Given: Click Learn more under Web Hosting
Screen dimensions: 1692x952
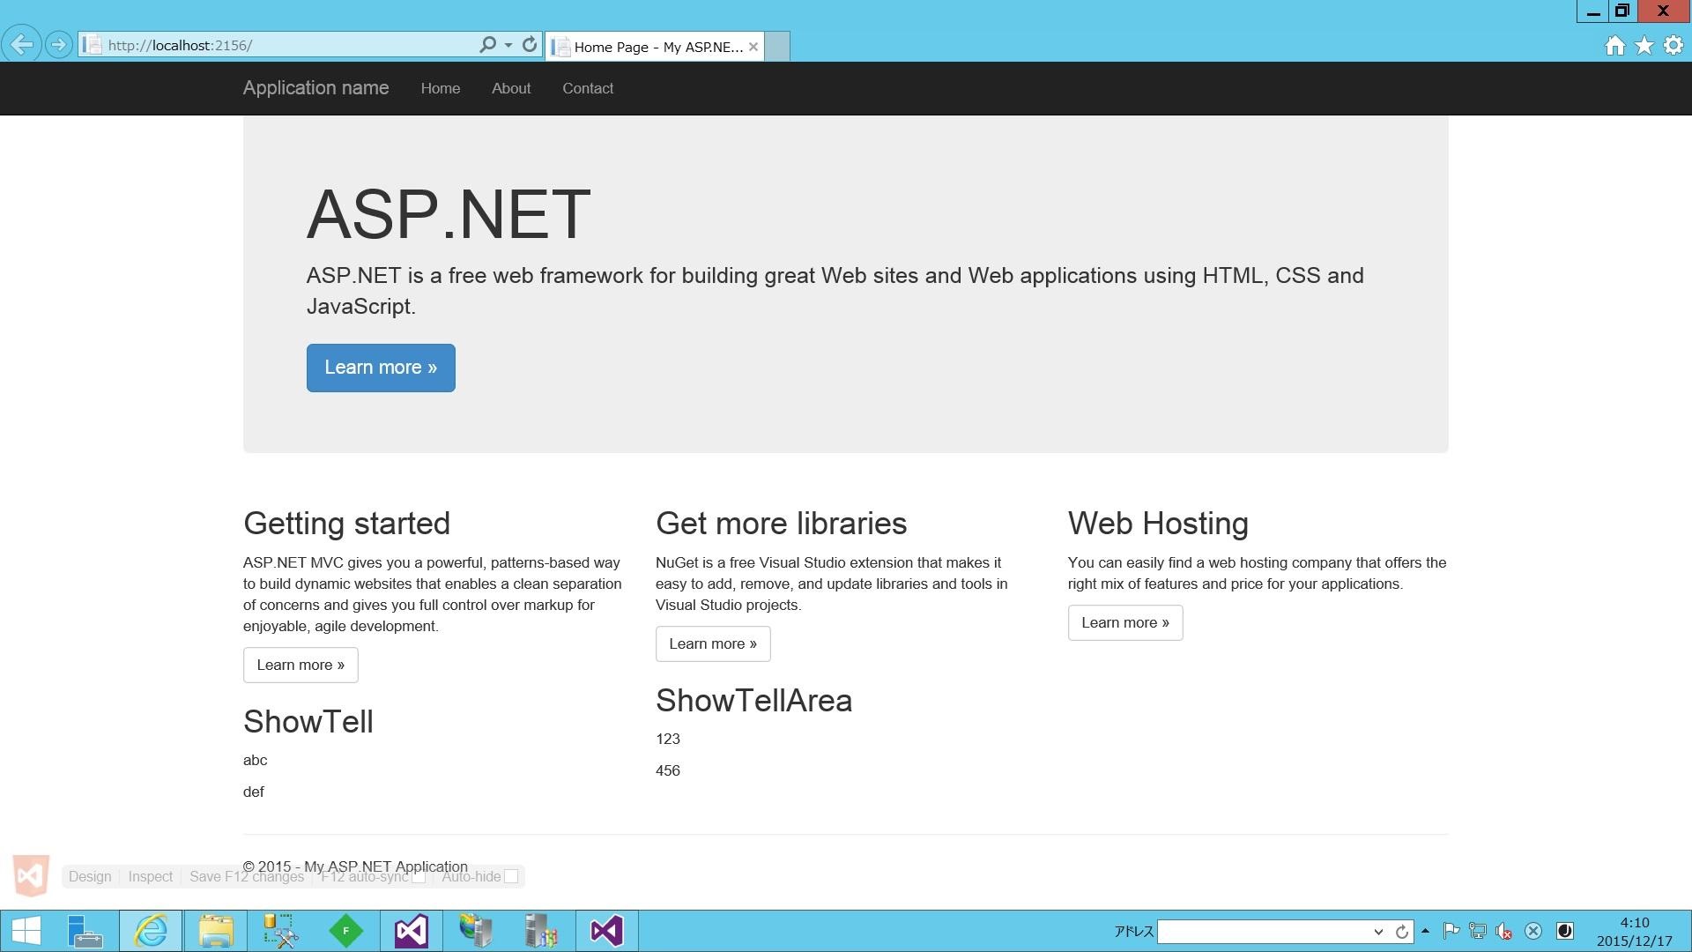Looking at the screenshot, I should [1125, 622].
